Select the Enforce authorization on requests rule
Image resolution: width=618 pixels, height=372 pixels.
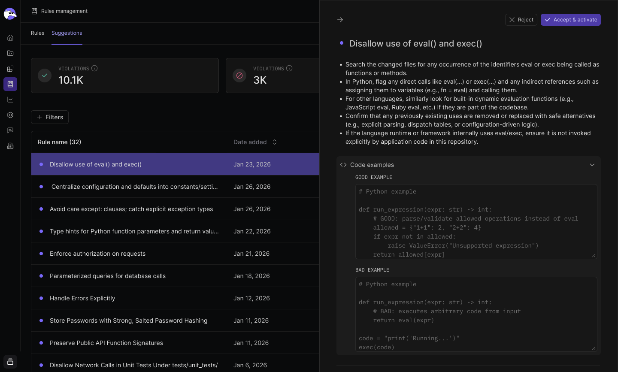[97, 254]
